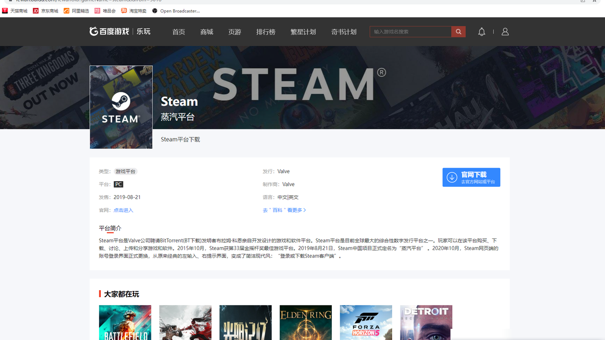Click the developer value Valve beside 制作商

[288, 184]
